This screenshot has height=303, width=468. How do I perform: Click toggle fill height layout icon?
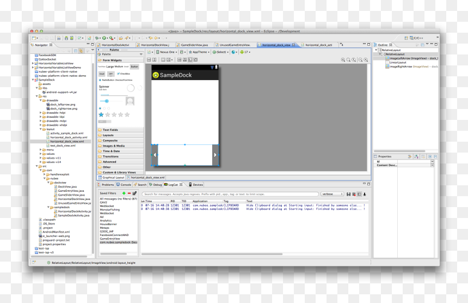[x=155, y=60]
